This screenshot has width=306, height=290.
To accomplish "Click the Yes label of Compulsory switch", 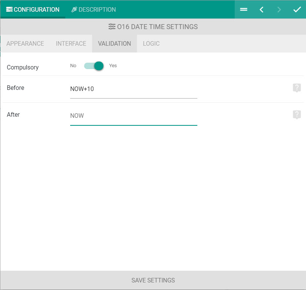I will click(x=113, y=66).
